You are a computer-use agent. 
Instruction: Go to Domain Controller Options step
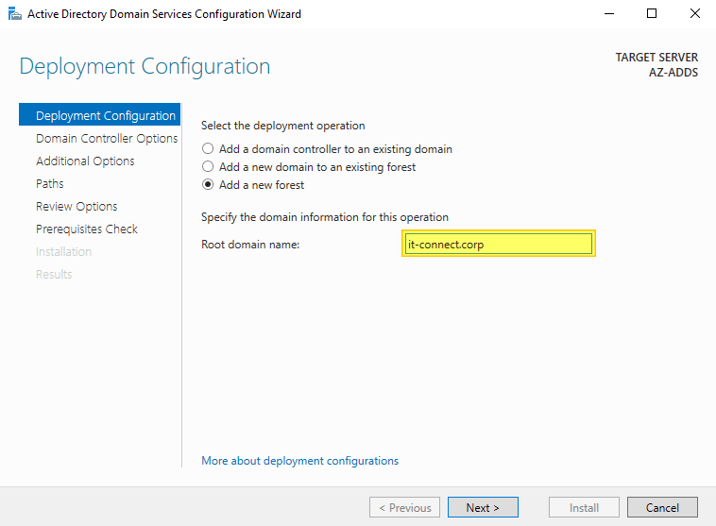[107, 139]
